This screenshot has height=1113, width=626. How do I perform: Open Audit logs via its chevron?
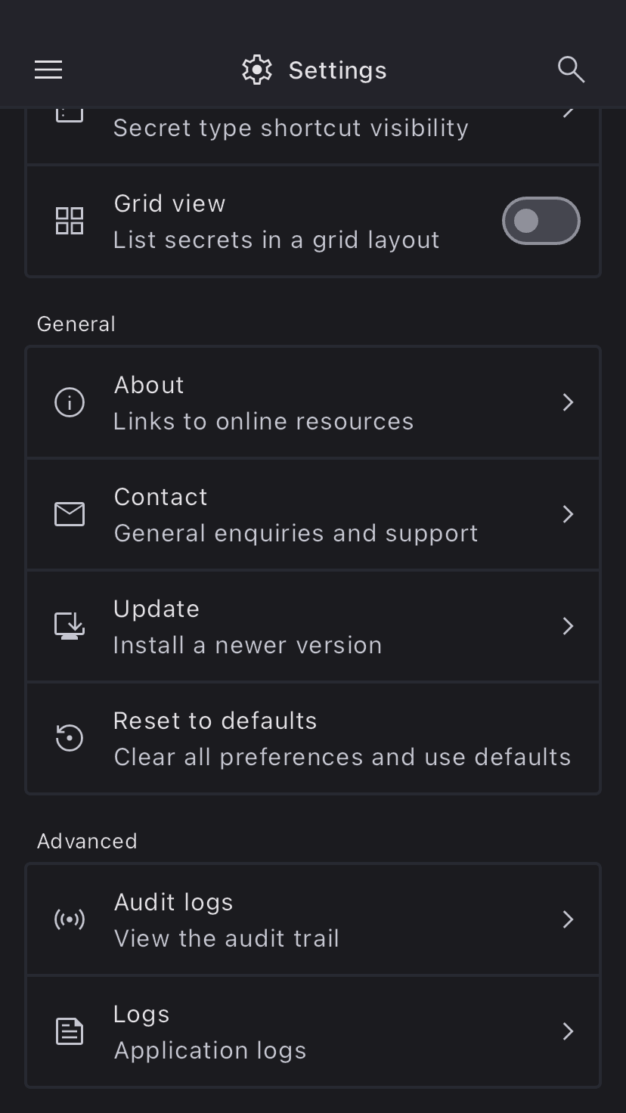(x=569, y=919)
